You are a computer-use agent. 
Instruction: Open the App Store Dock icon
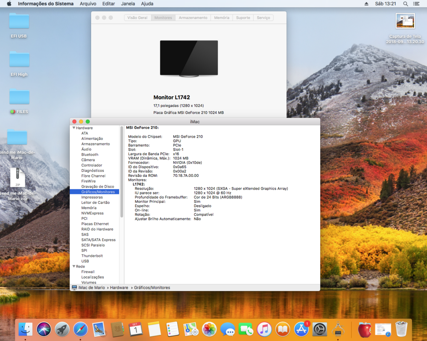301,329
